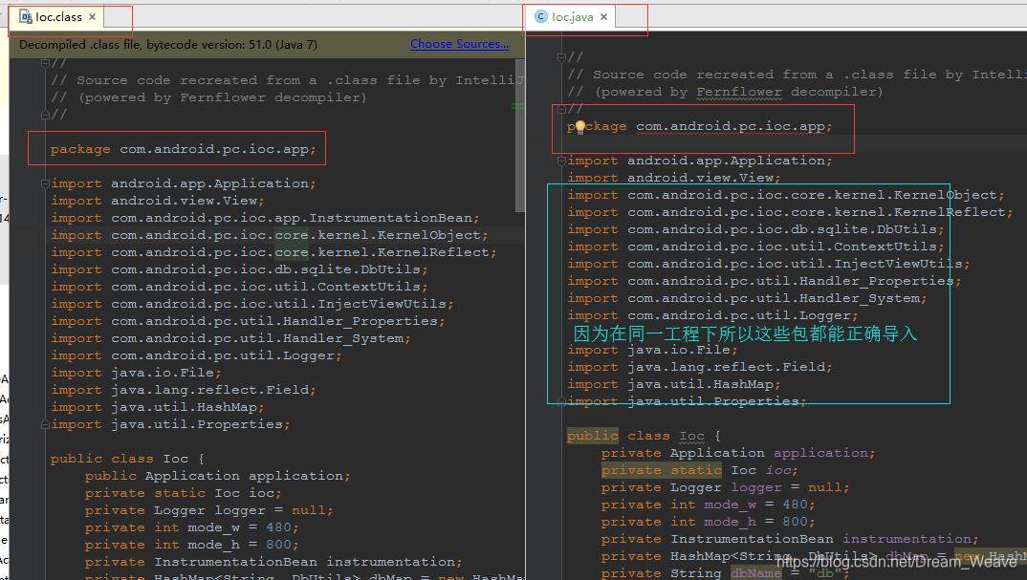This screenshot has width=1027, height=580.
Task: Click the fold end marker beside java.util.Properties in Ioc.class
Action: tap(45, 425)
